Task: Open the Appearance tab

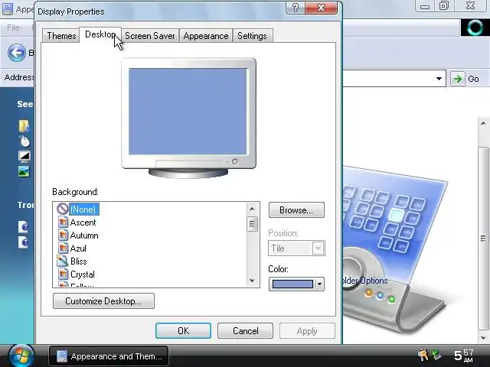Action: point(206,36)
